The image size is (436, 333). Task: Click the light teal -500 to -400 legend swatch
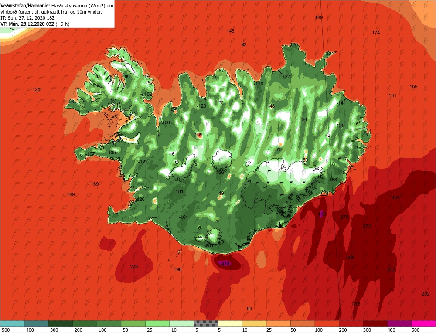(x=12, y=323)
